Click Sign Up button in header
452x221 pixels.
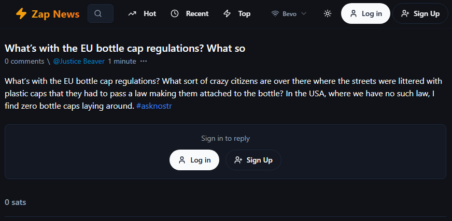pos(420,13)
